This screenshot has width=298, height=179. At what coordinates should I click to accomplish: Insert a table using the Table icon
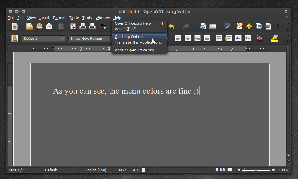click(x=213, y=26)
